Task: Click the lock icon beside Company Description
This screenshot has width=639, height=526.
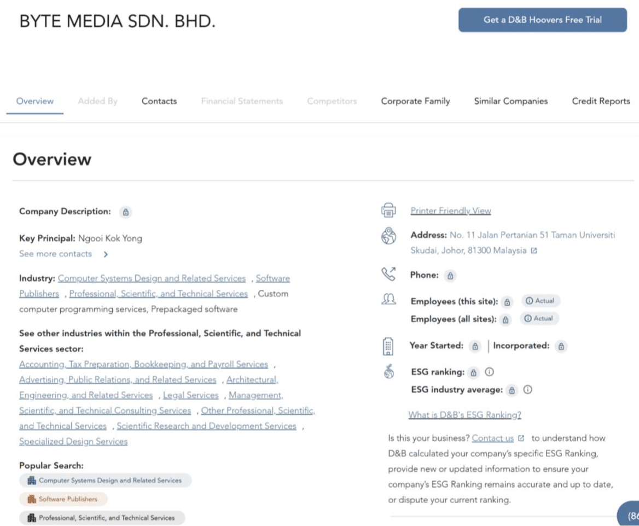Action: pyautogui.click(x=125, y=212)
